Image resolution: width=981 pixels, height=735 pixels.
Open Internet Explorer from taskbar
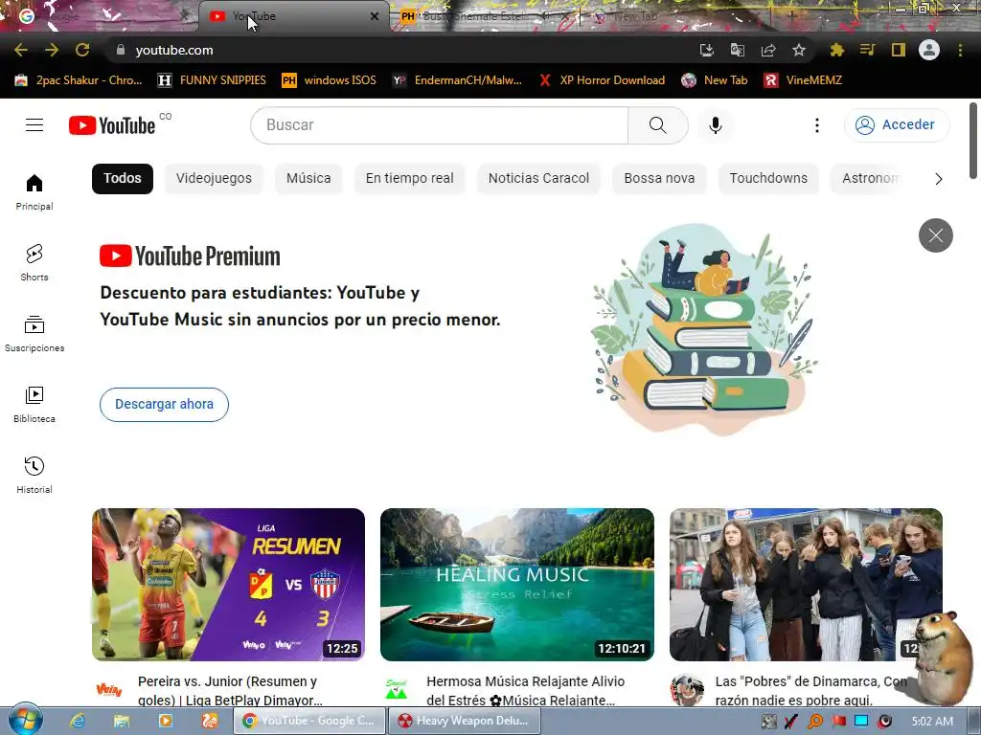coord(78,721)
